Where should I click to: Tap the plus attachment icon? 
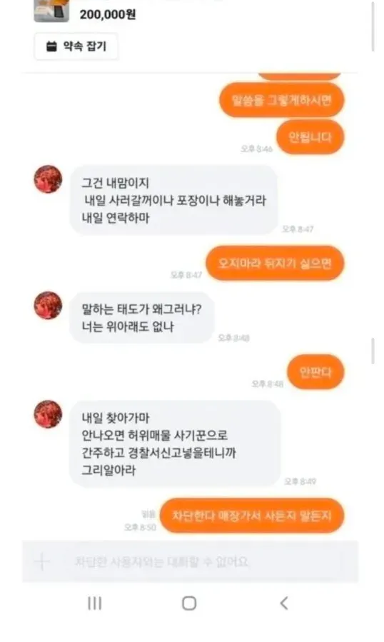click(x=42, y=561)
